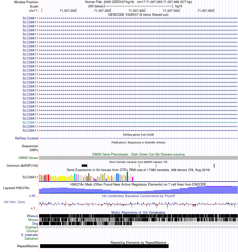The width and height of the screenshot is (238, 252).
Task: Click the 'Scale' label in ruler
Action: (34, 7)
